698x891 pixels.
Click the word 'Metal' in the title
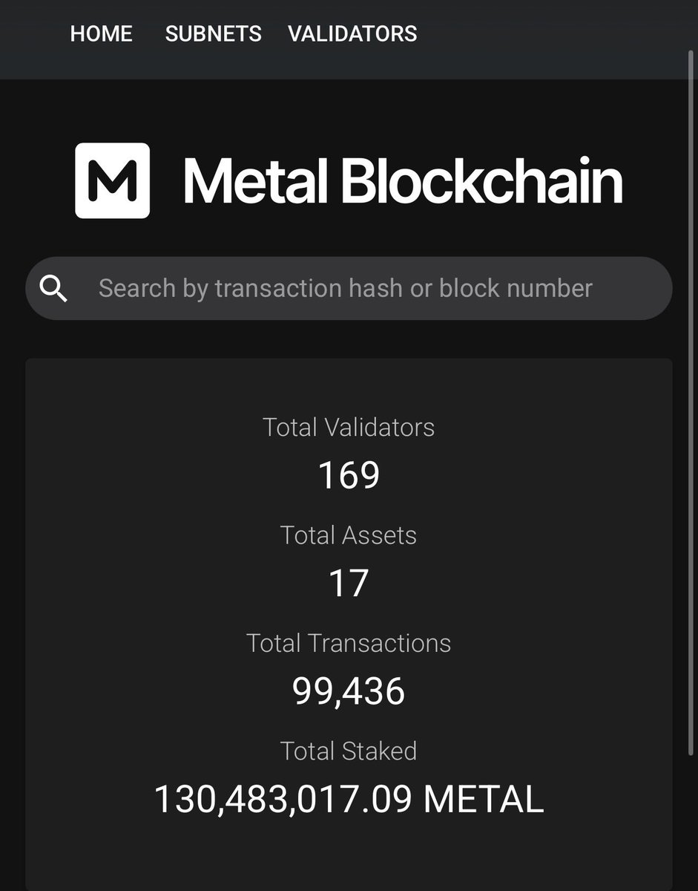point(256,181)
